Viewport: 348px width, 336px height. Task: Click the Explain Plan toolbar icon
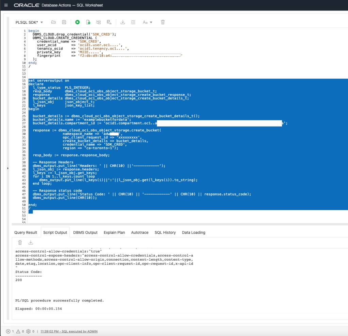(99, 22)
